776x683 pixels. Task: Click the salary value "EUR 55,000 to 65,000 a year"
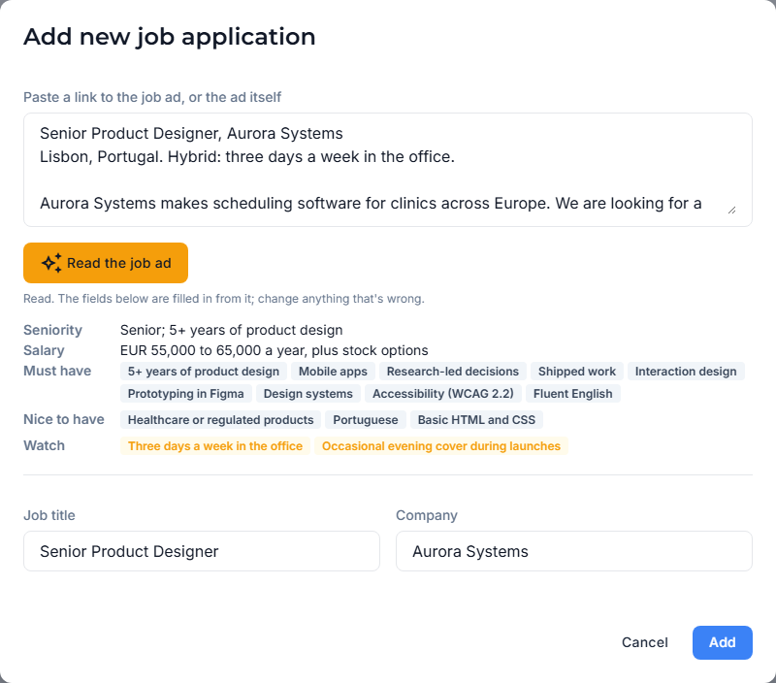(x=212, y=350)
